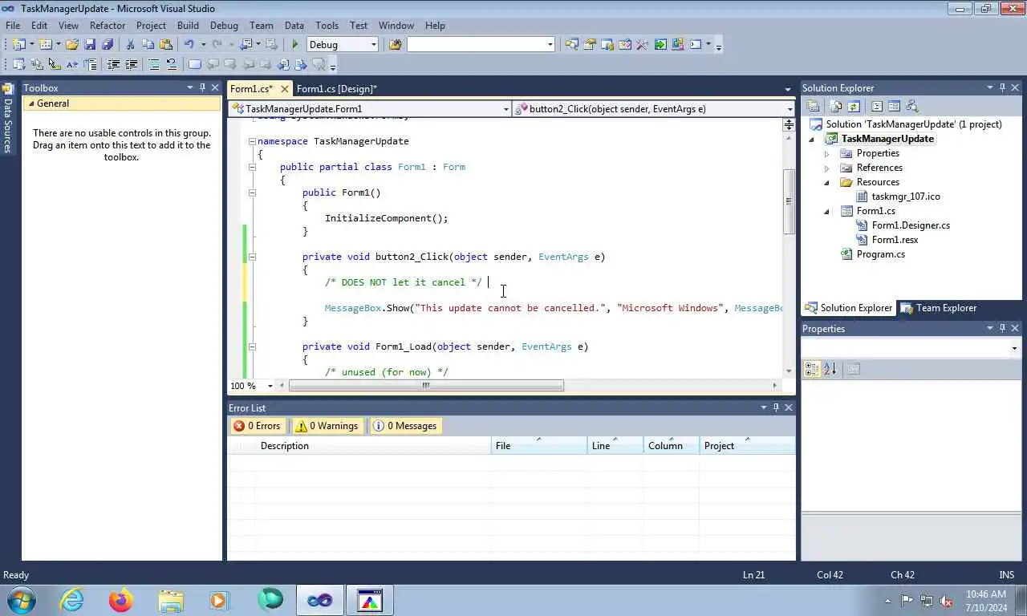Collapse the button2_Click method outline box
This screenshot has height=616, width=1027.
pyautogui.click(x=252, y=257)
